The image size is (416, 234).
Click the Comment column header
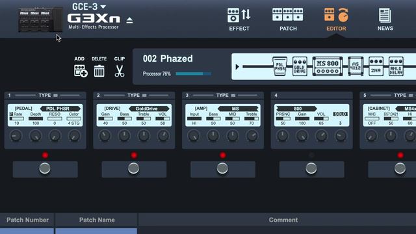click(283, 220)
